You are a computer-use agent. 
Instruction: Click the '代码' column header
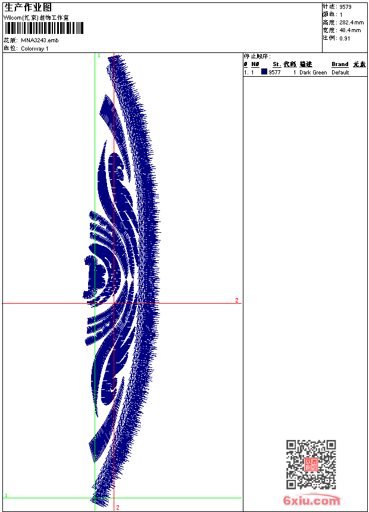tap(290, 64)
